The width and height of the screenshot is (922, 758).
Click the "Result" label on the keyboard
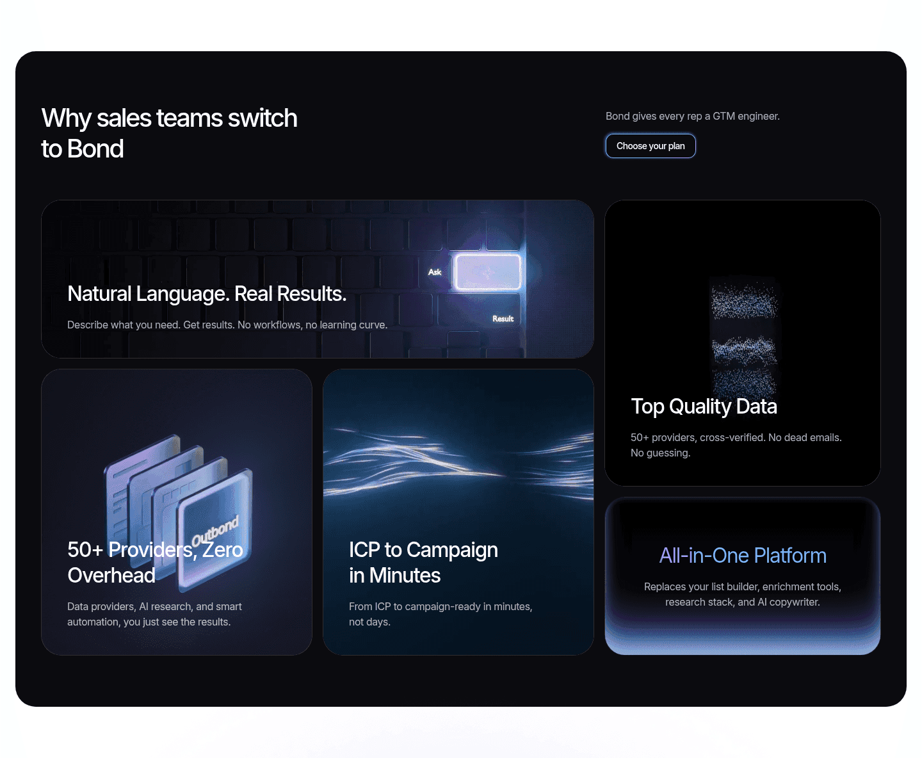(x=503, y=319)
